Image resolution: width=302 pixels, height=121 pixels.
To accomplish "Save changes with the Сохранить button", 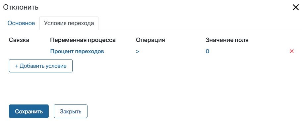I will [x=29, y=111].
